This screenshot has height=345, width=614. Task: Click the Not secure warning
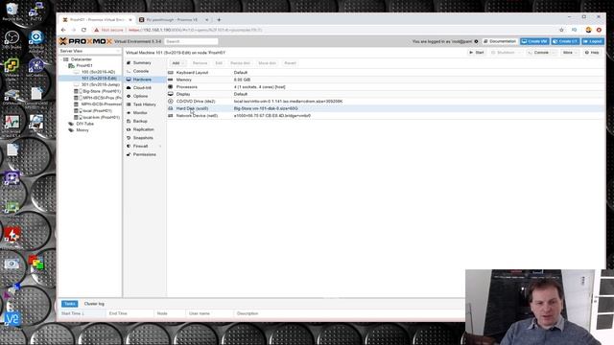108,30
